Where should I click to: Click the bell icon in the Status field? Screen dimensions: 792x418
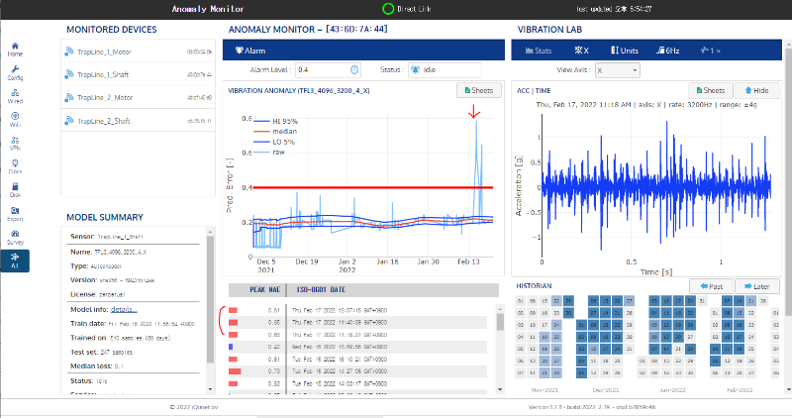click(415, 69)
